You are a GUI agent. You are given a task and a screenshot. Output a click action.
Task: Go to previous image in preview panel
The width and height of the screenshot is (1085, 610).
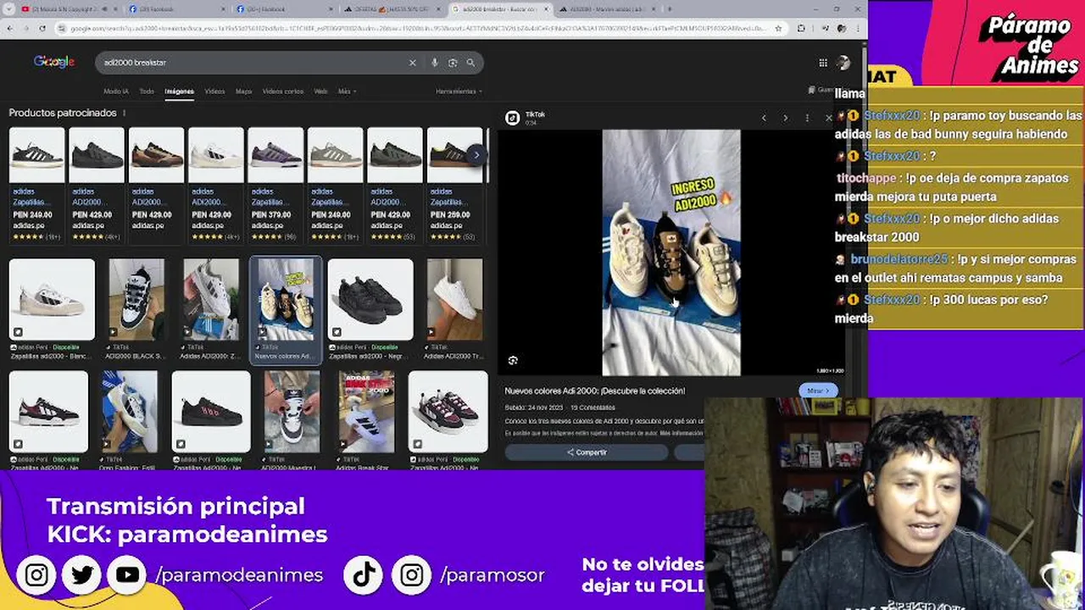tap(764, 118)
